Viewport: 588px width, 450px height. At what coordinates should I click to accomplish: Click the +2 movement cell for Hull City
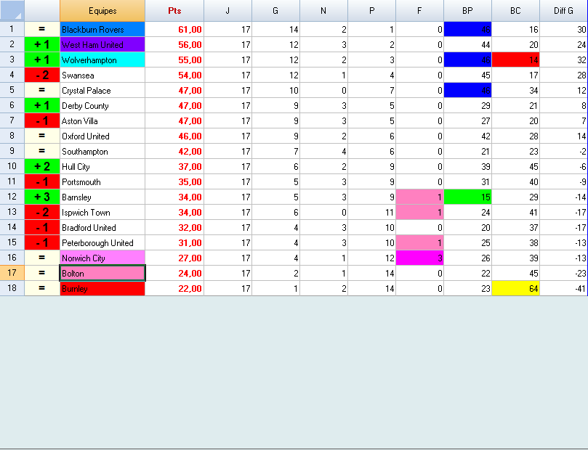[42, 166]
